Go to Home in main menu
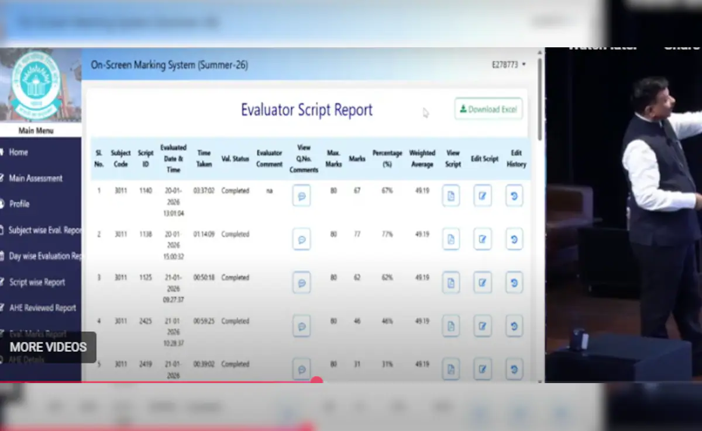The width and height of the screenshot is (702, 431). (18, 152)
